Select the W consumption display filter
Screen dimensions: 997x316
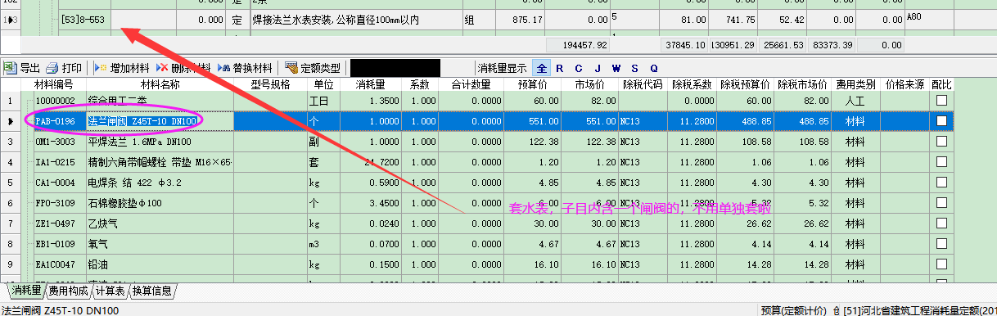pos(616,68)
